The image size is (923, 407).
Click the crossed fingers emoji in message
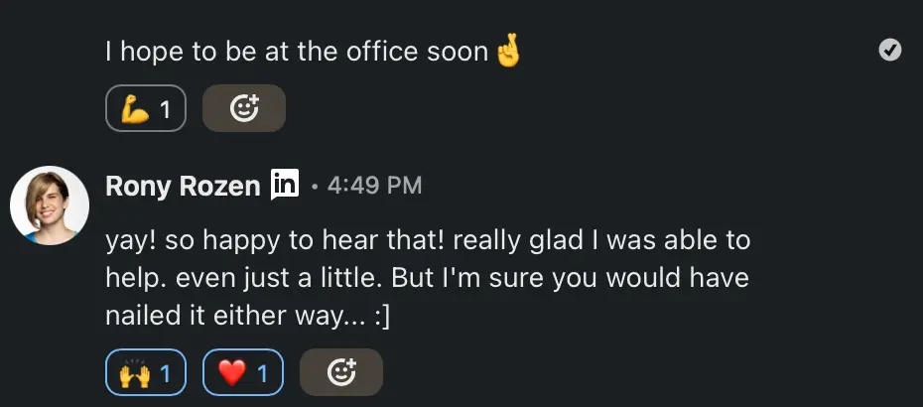pos(508,52)
